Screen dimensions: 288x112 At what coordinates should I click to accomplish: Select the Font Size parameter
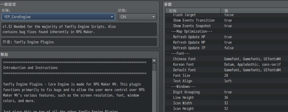point(181,76)
